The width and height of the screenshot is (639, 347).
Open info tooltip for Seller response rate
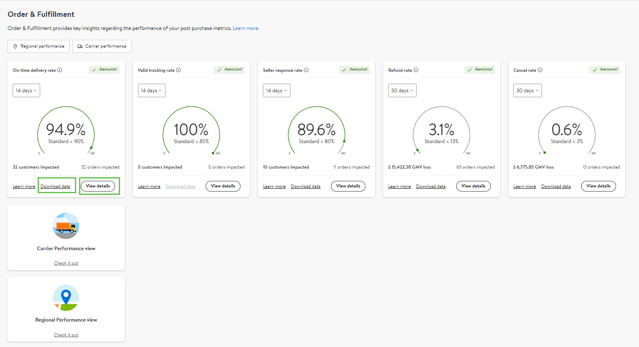[306, 70]
